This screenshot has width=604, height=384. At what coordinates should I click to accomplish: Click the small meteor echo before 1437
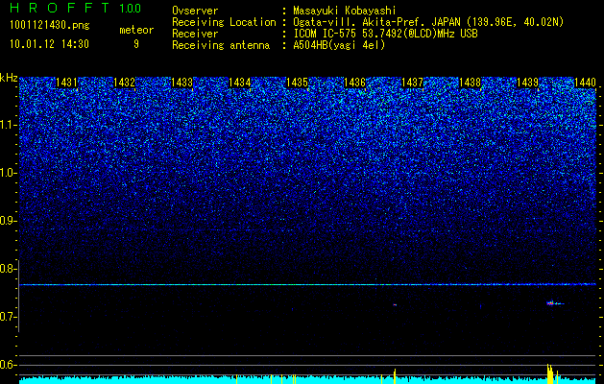[x=395, y=305]
